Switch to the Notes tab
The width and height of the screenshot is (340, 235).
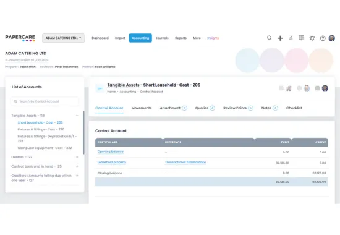(x=266, y=108)
